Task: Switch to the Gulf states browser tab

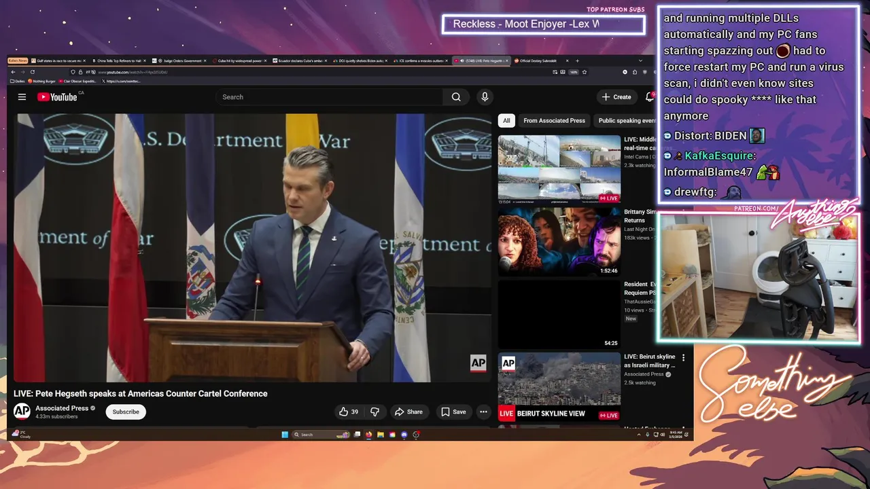Action: pyautogui.click(x=58, y=60)
